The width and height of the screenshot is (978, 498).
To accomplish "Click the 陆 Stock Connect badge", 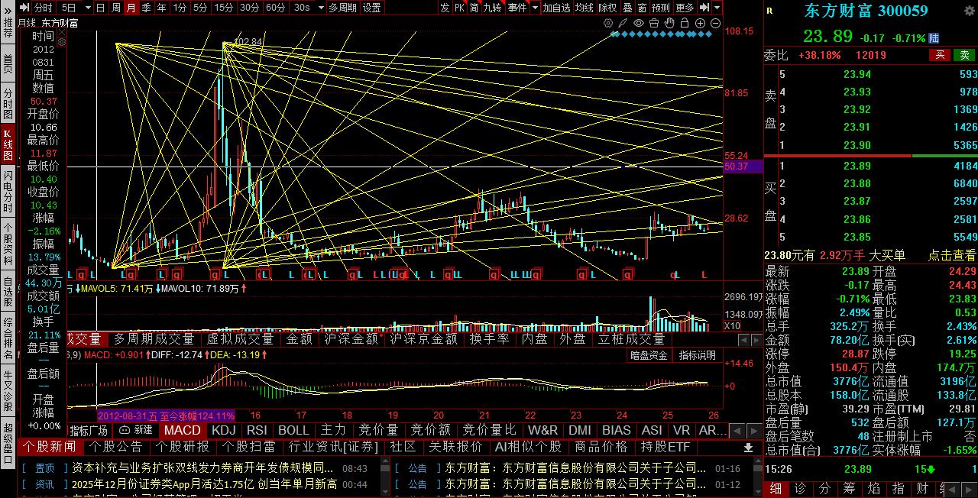I will pos(934,38).
